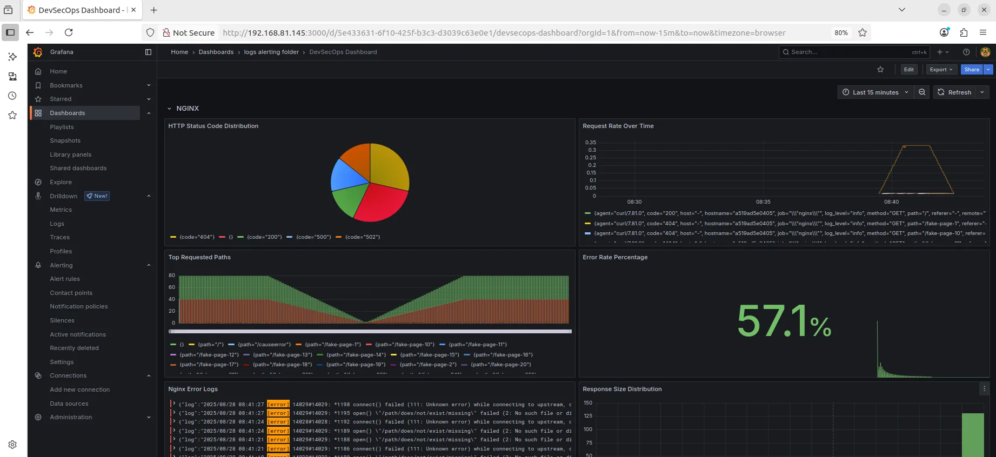The height and width of the screenshot is (457, 996).
Task: Click the zoom out time range icon
Action: [922, 92]
